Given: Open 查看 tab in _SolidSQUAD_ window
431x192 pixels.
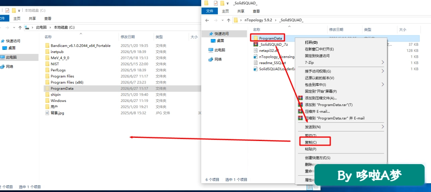Looking at the screenshot, I should (x=257, y=11).
